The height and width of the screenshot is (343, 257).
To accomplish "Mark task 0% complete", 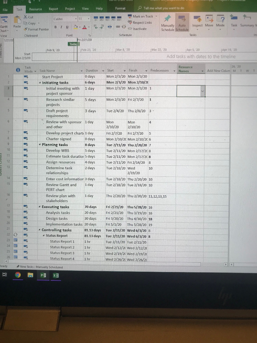I will pos(96,18).
